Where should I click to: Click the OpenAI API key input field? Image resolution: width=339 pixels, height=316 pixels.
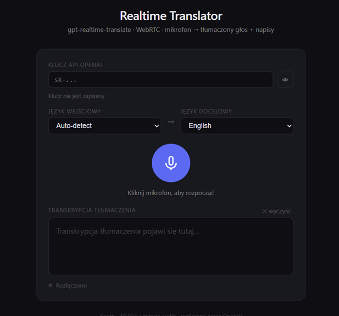pos(160,80)
